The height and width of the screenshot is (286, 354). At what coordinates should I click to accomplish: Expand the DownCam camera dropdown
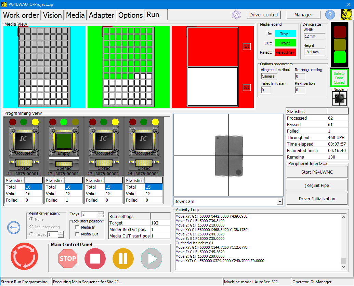280,202
